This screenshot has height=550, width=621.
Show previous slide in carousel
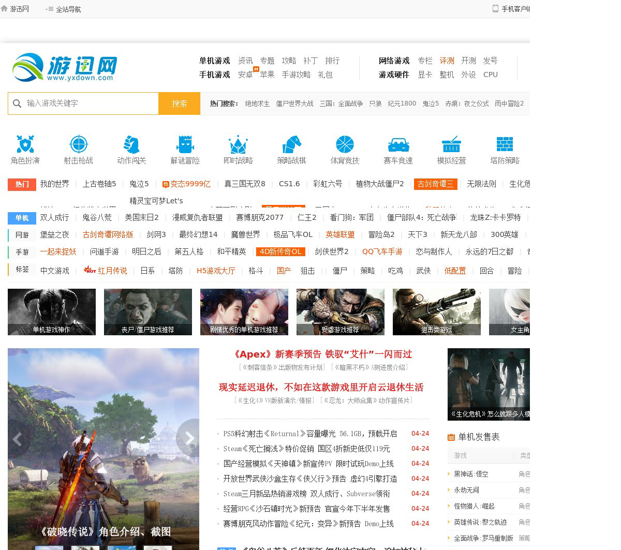coord(17,439)
